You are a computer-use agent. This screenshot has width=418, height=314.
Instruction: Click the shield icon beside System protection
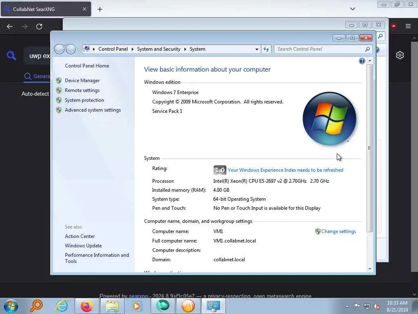59,101
